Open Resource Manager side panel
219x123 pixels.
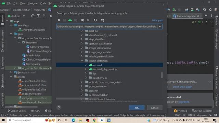pos(2,40)
